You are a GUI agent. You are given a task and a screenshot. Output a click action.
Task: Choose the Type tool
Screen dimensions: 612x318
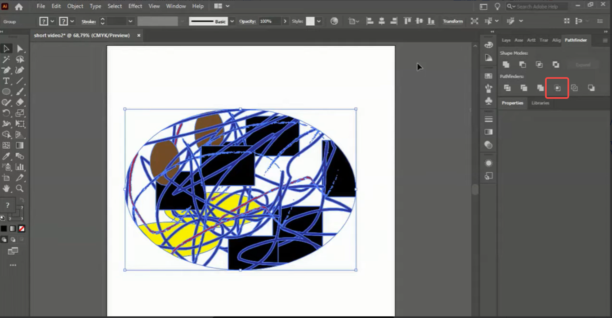pyautogui.click(x=6, y=81)
